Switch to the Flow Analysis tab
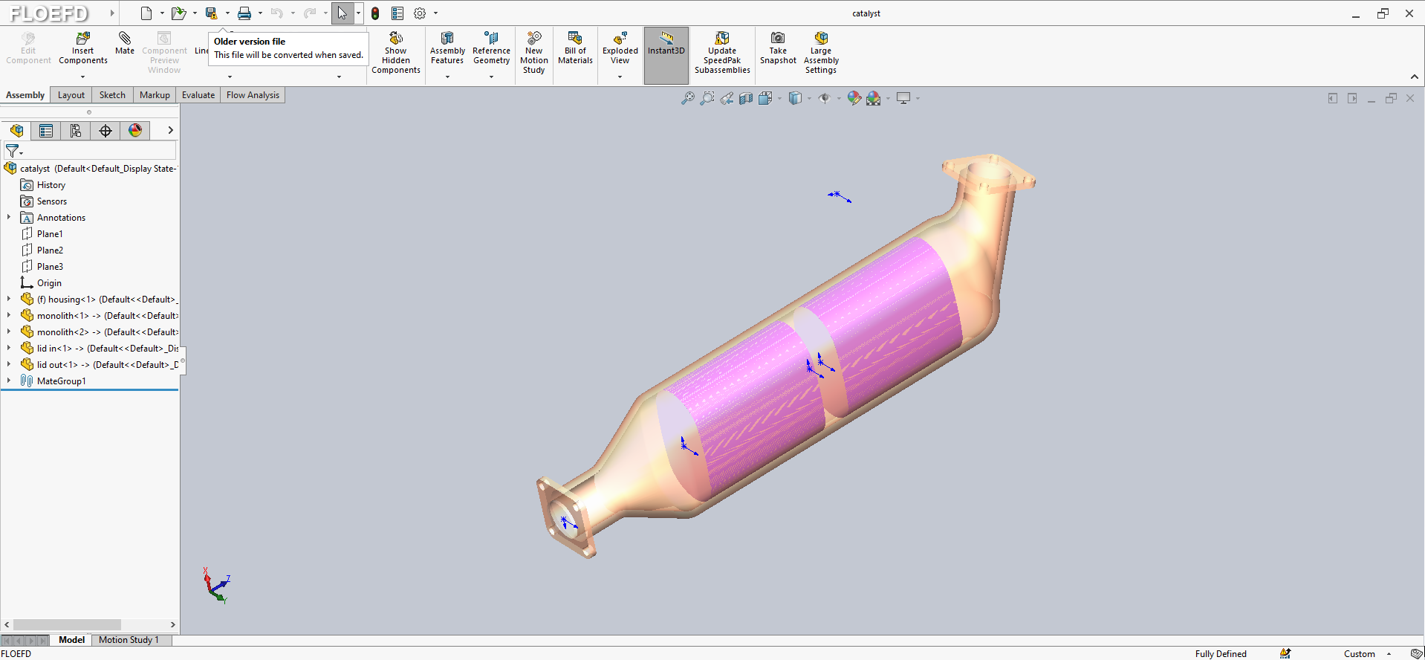The image size is (1425, 660). tap(253, 95)
